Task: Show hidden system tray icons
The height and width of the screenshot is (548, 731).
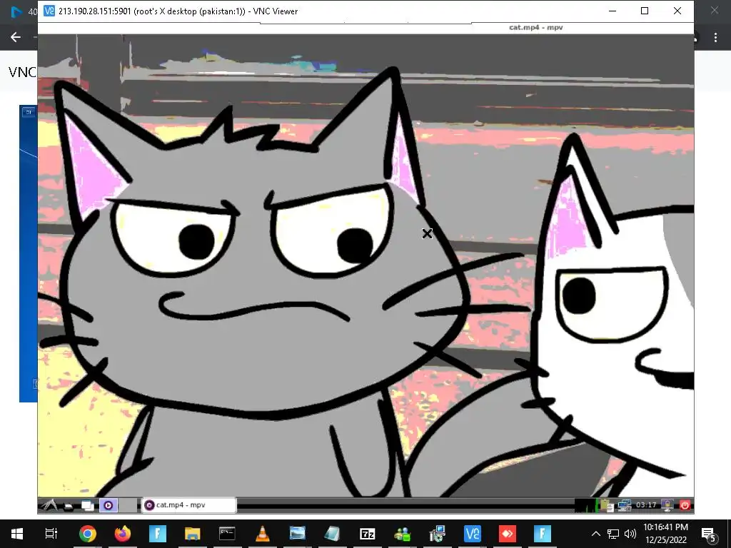Action: [596, 534]
